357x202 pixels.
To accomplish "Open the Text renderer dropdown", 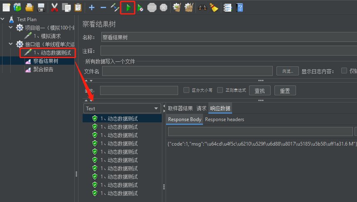I will (x=122, y=108).
